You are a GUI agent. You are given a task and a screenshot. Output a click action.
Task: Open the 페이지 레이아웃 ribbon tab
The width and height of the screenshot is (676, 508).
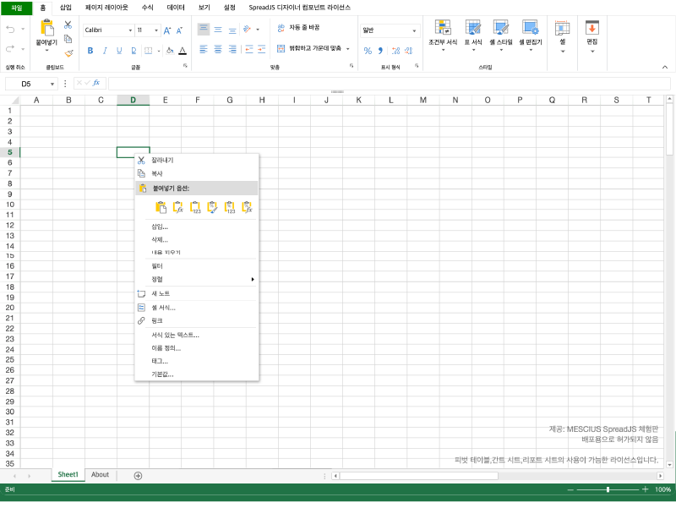point(106,8)
